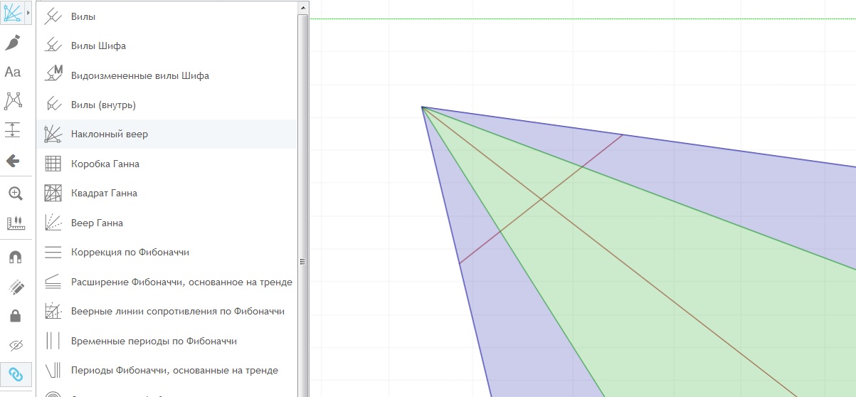Screen dimensions: 856x397
Task: Choose Расширение Фибоначчи, основанное на тренде
Action: [167, 282]
